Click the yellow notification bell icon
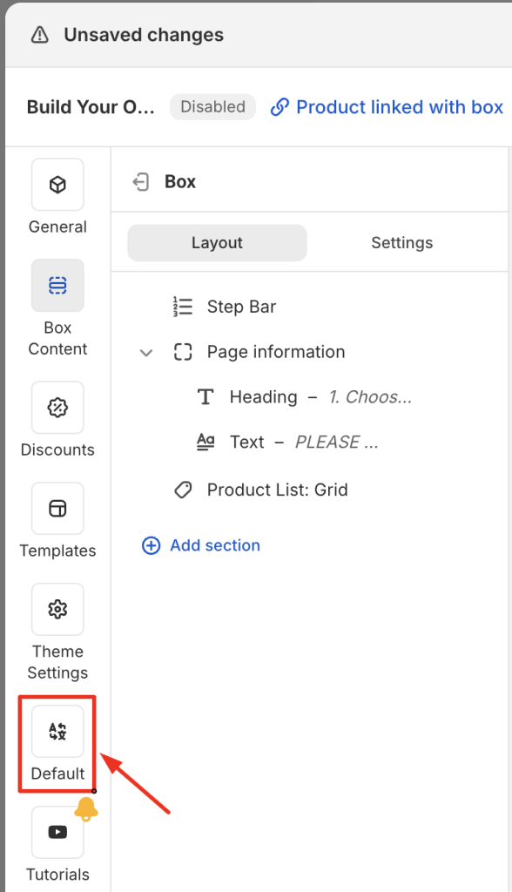Viewport: 512px width, 892px height. coord(86,809)
